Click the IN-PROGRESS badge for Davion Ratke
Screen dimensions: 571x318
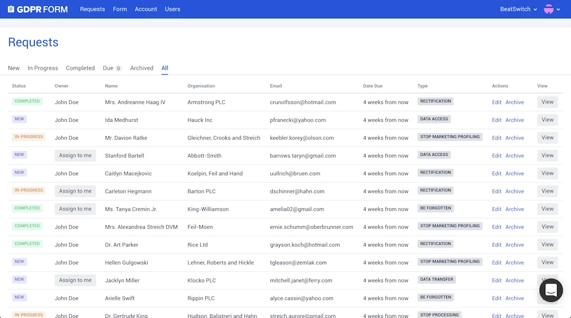coord(28,137)
